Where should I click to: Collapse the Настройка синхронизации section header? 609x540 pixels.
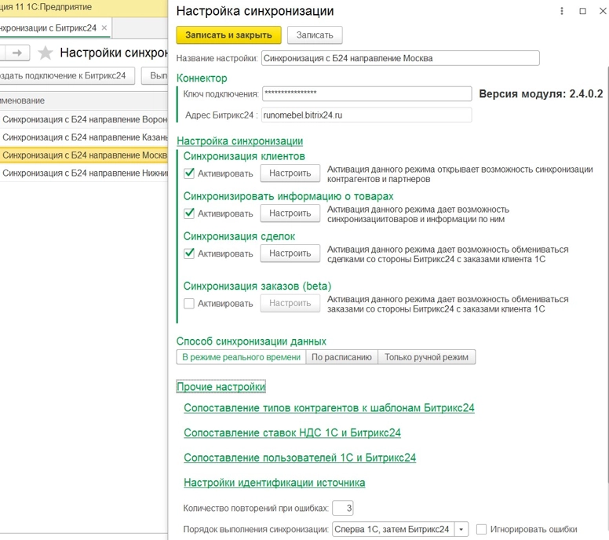[239, 141]
